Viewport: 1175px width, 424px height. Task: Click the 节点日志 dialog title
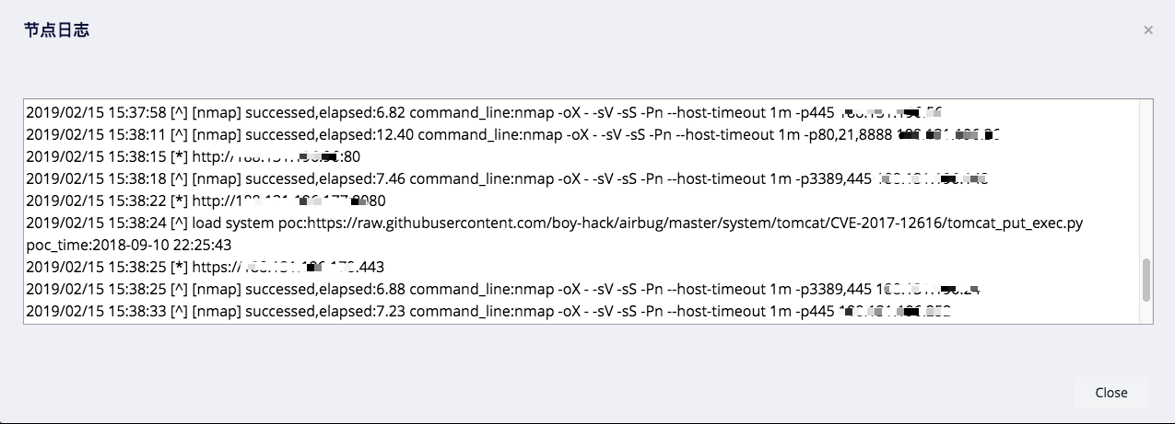click(x=56, y=30)
